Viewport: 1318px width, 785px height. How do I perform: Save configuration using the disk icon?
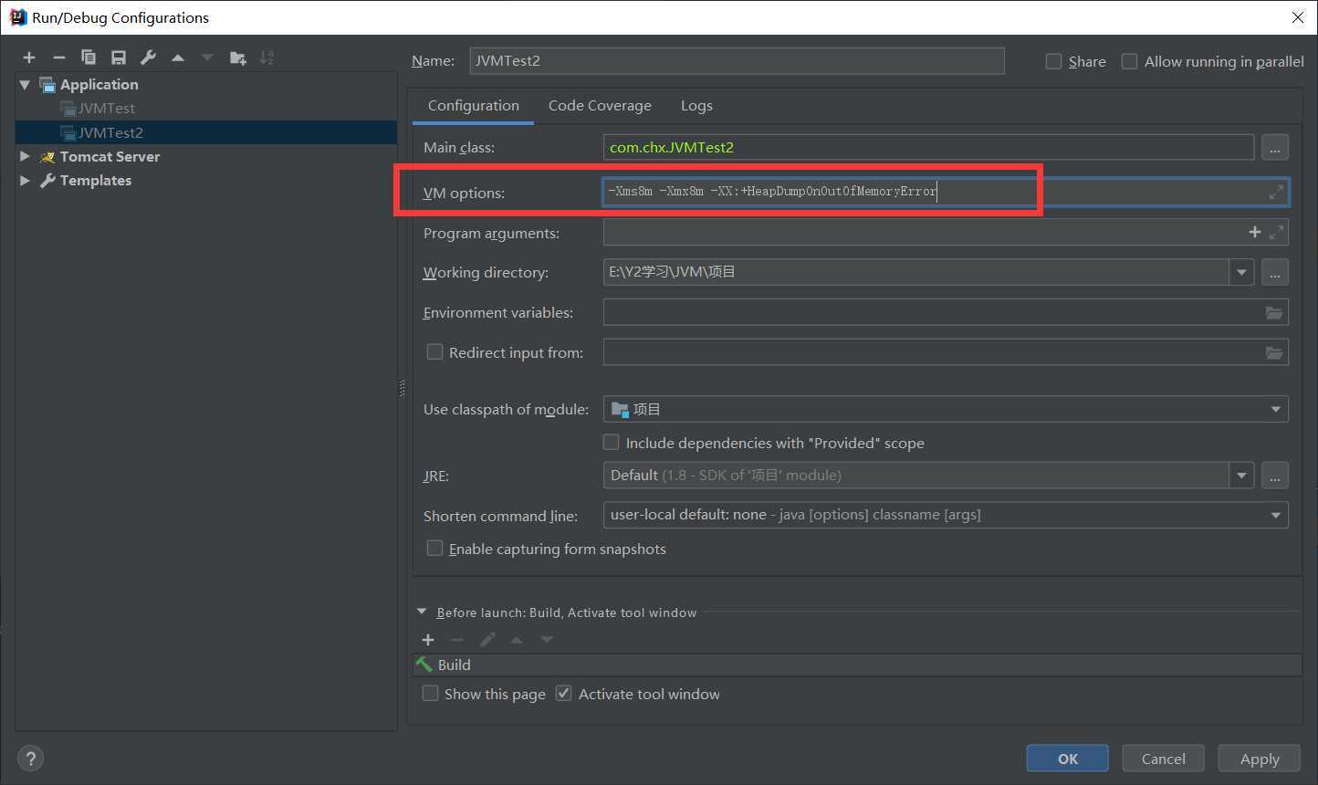119,58
